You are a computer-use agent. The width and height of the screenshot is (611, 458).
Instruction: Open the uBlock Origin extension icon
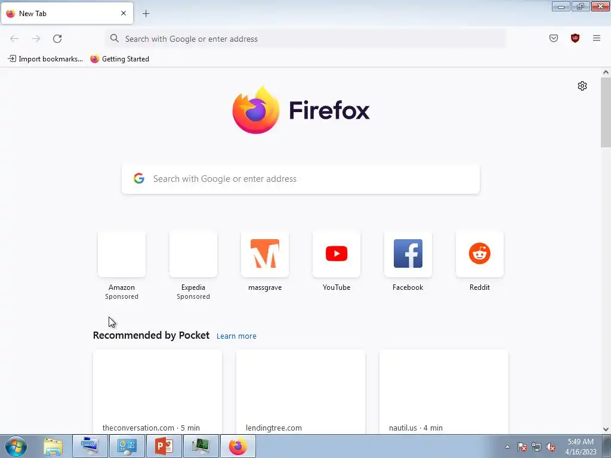coord(575,38)
